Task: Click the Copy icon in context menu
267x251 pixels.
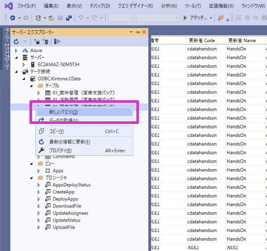Action: [x=41, y=131]
